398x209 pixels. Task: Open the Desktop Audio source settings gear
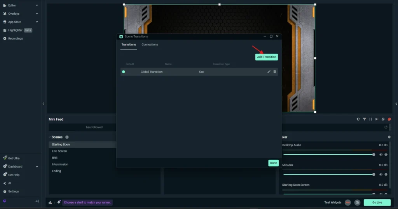tap(386, 155)
